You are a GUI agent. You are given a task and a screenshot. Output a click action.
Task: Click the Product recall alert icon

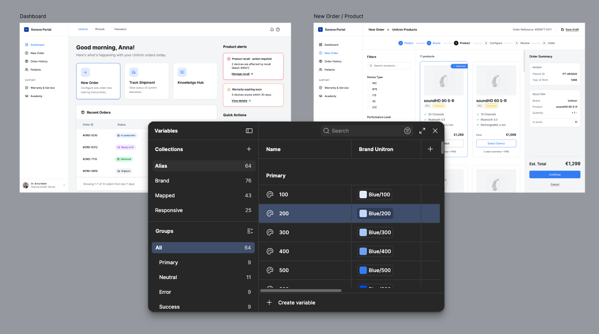pos(229,59)
